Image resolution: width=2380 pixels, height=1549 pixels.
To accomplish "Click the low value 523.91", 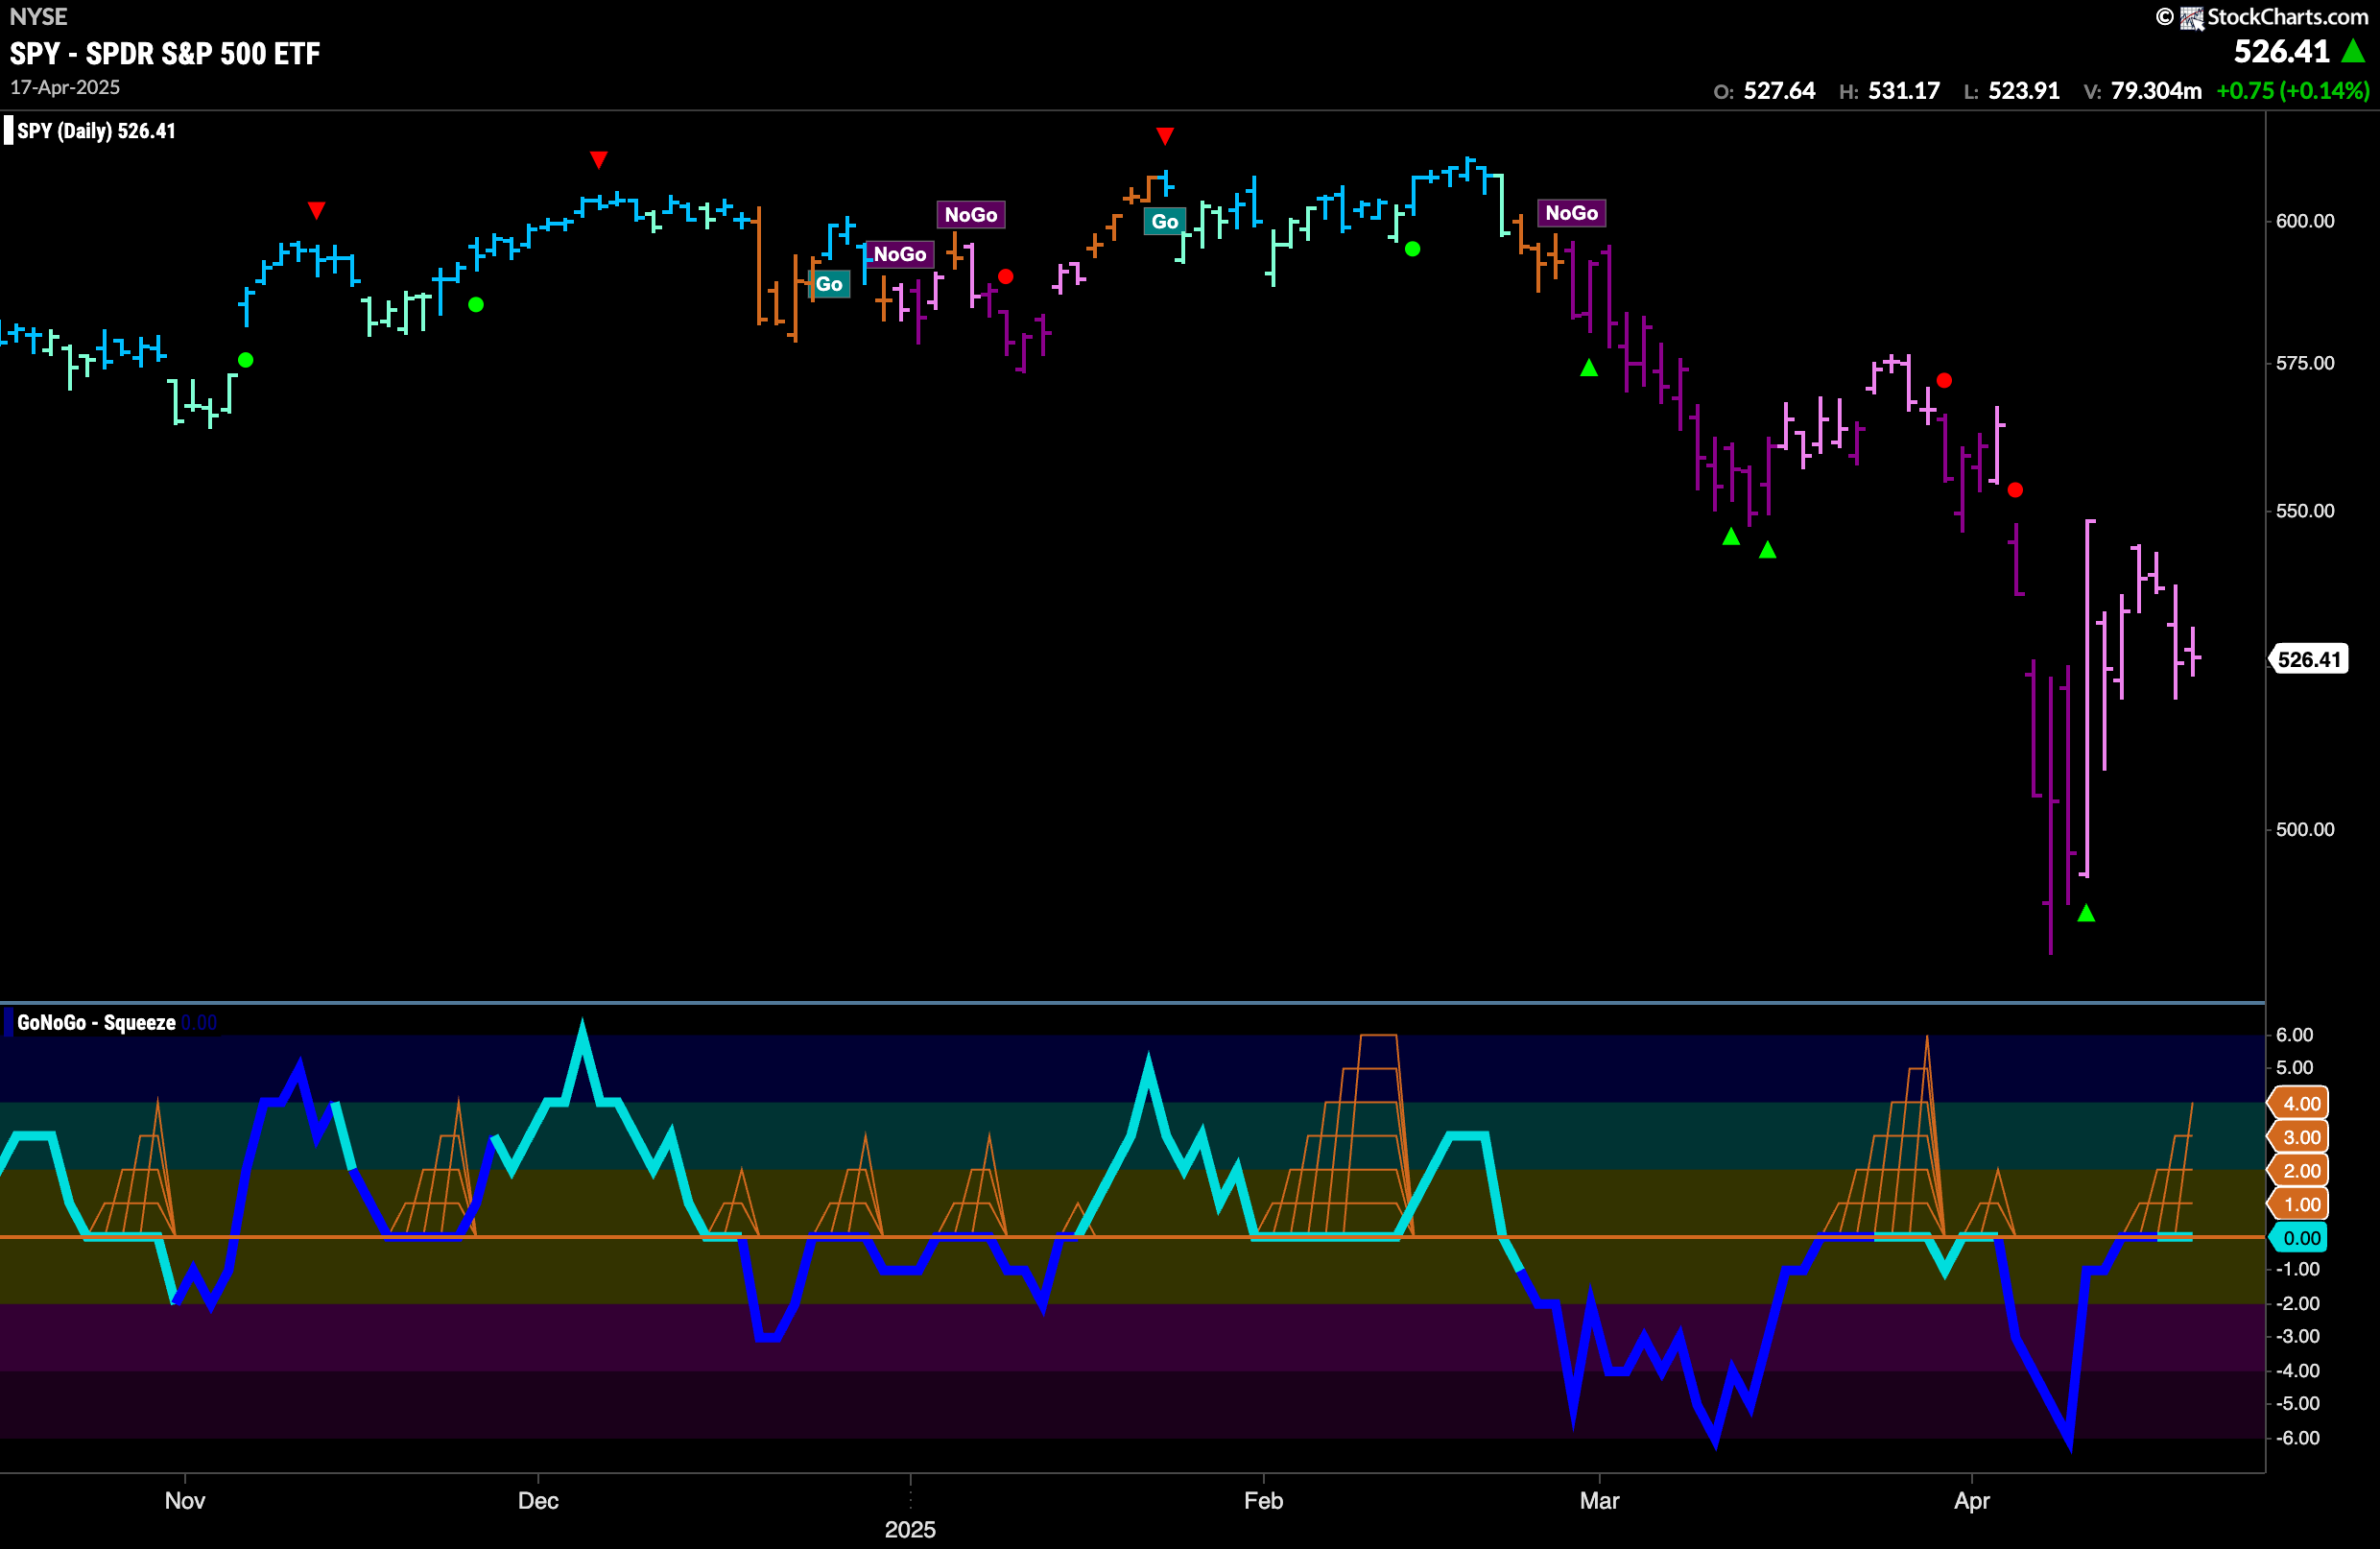I will [2023, 91].
